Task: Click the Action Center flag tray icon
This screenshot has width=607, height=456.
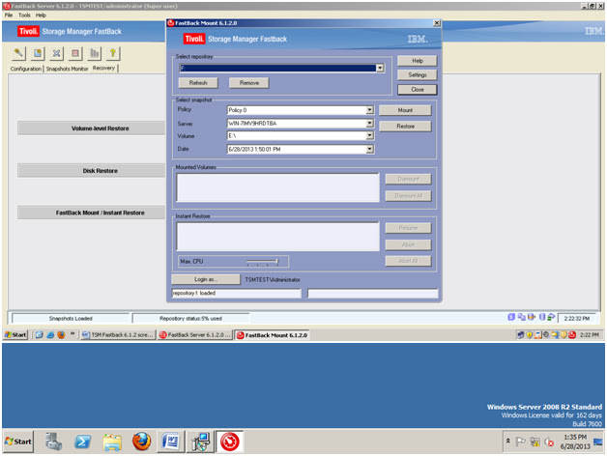Action: [x=521, y=442]
